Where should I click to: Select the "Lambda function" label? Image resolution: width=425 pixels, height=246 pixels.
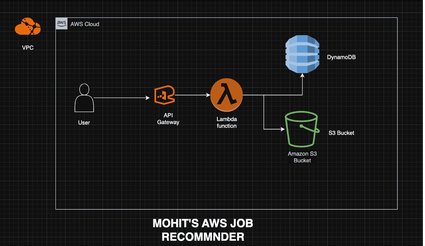pos(227,122)
